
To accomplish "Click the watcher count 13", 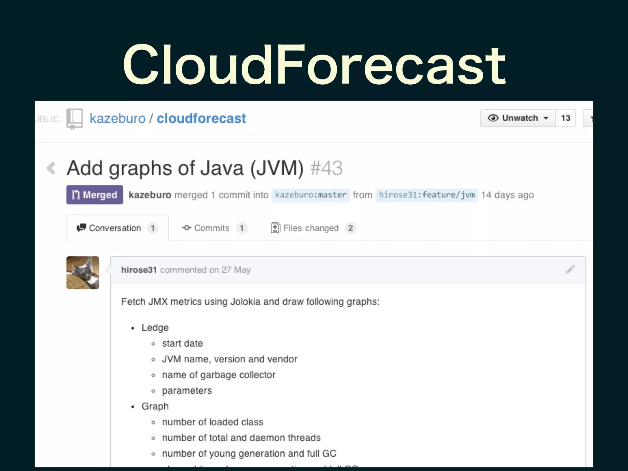I will (x=565, y=118).
